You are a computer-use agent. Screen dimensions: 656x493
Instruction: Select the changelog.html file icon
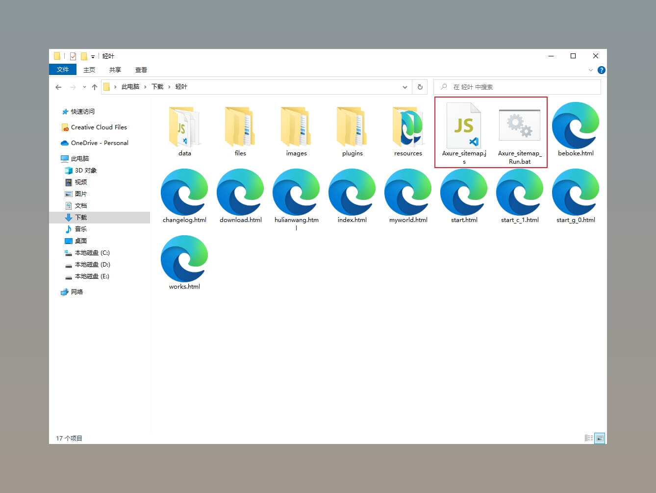[x=184, y=192]
